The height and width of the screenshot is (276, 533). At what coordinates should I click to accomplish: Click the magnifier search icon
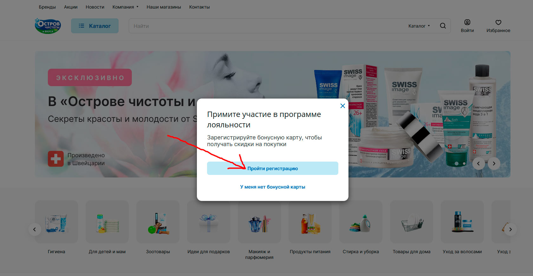pos(443,26)
